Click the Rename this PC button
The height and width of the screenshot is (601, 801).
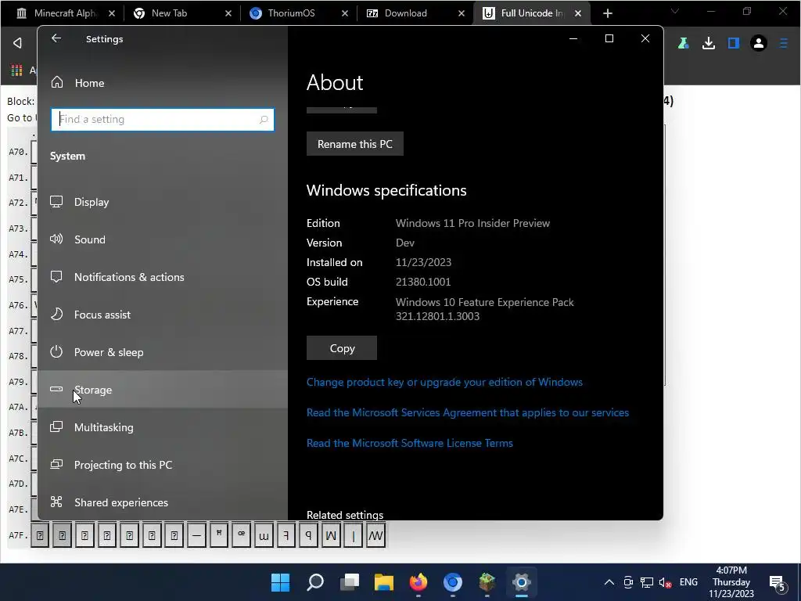pos(354,144)
